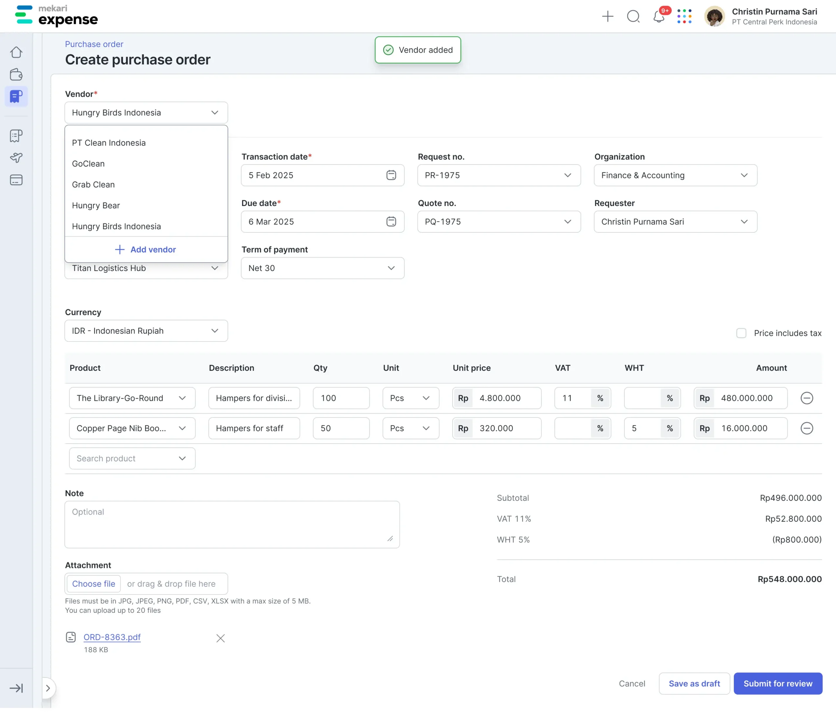Select PT Clean Indonesia from vendor list
Screen dimensions: 836x712
coord(146,143)
